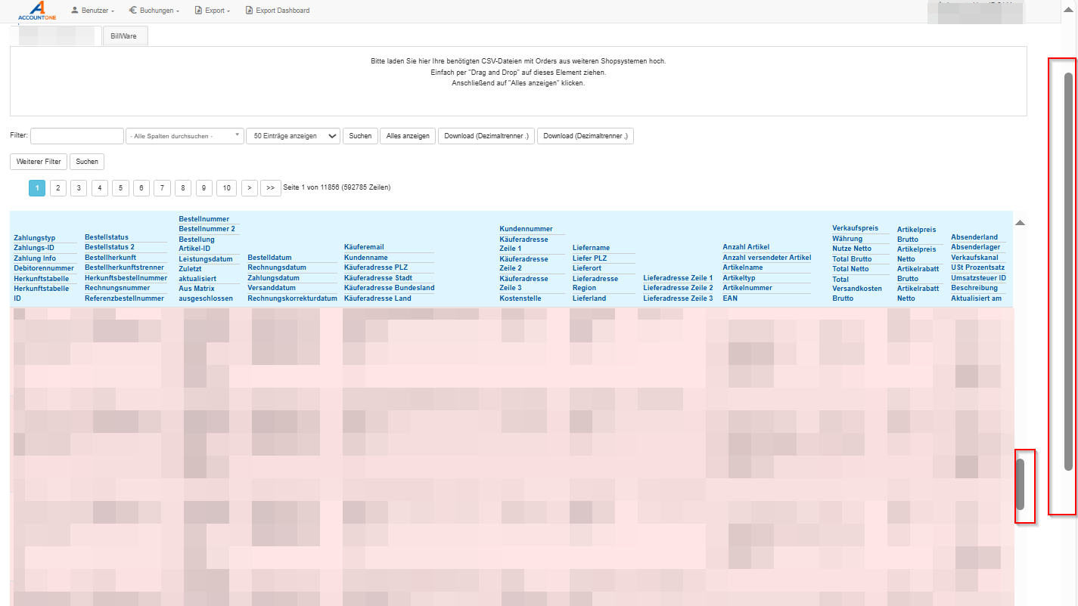Image resolution: width=1078 pixels, height=606 pixels.
Task: Click Download (Dezimaltrenner ,) button
Action: [585, 136]
